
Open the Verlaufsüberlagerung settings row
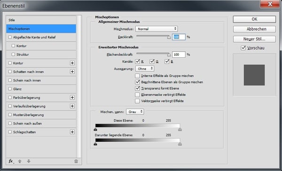(x=41, y=106)
